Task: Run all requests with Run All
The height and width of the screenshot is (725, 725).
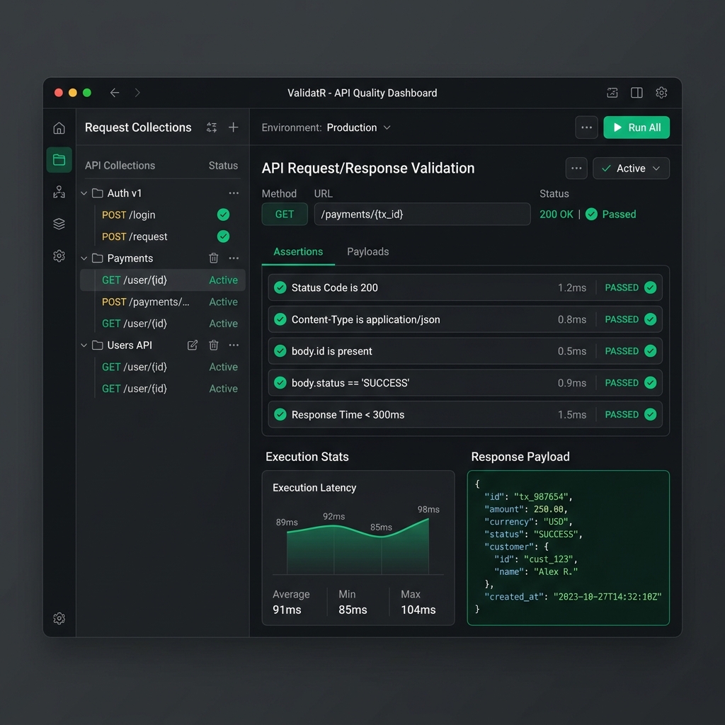Action: [636, 127]
